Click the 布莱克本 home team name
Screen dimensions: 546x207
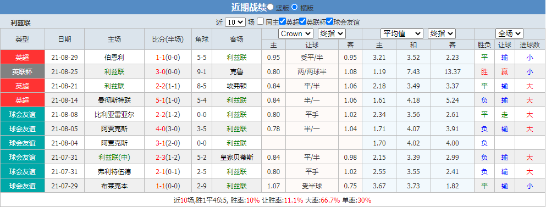pyautogui.click(x=114, y=186)
